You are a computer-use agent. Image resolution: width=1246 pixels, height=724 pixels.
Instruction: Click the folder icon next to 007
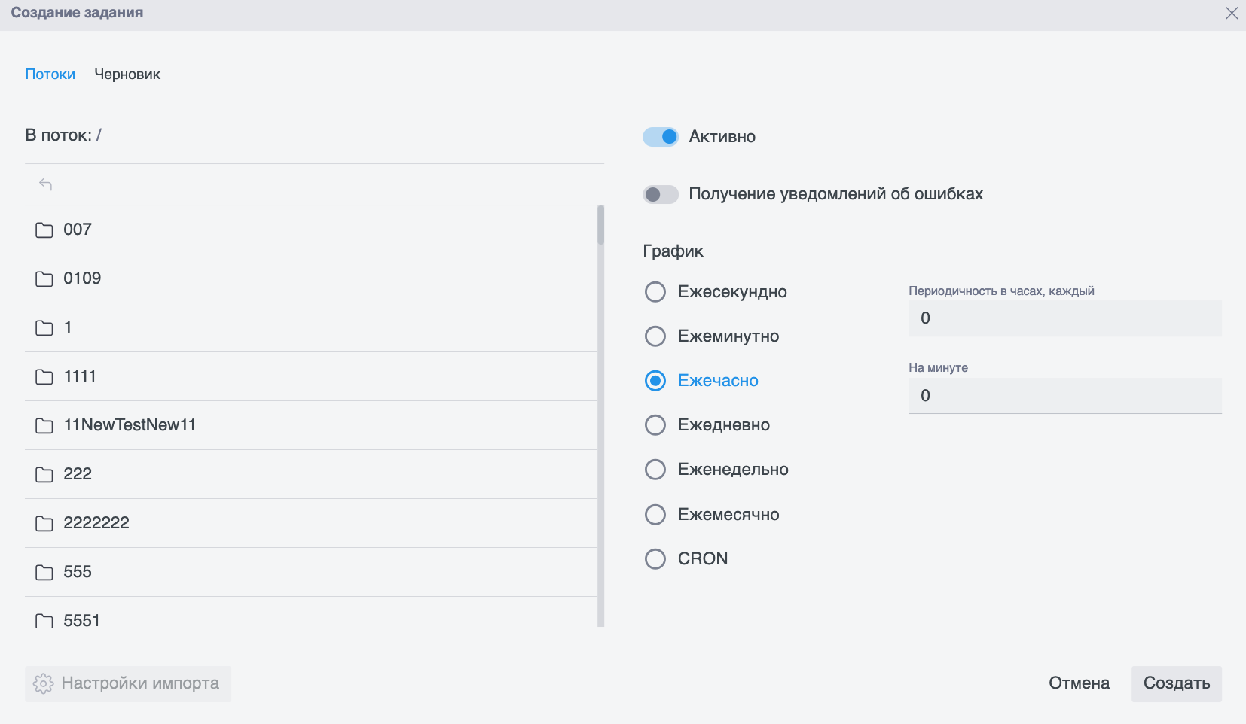(x=44, y=230)
